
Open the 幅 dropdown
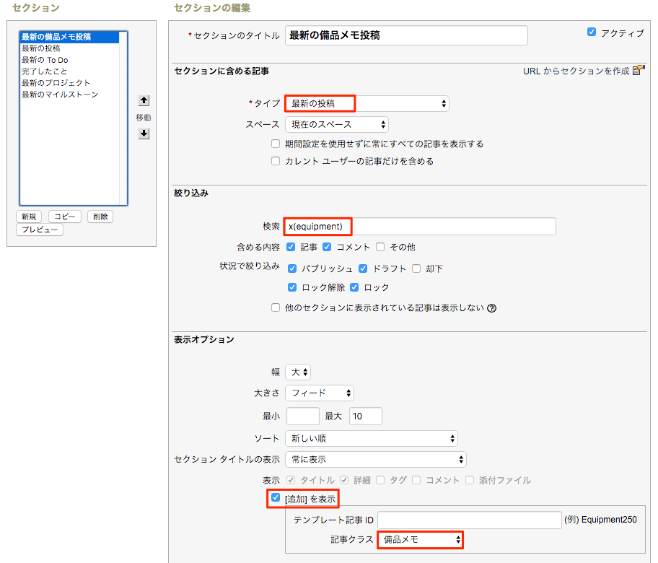coord(298,372)
